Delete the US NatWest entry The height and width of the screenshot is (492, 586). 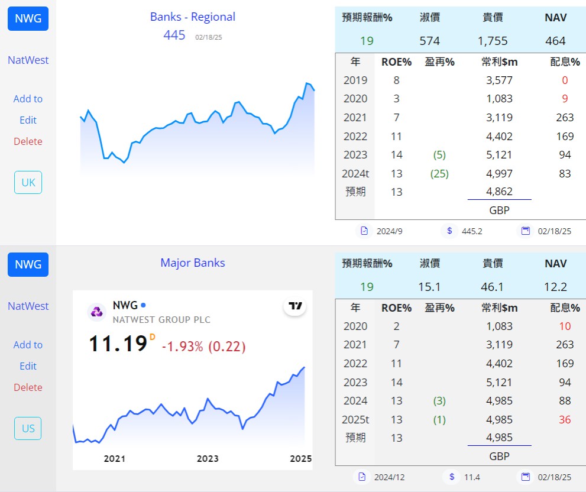(28, 387)
